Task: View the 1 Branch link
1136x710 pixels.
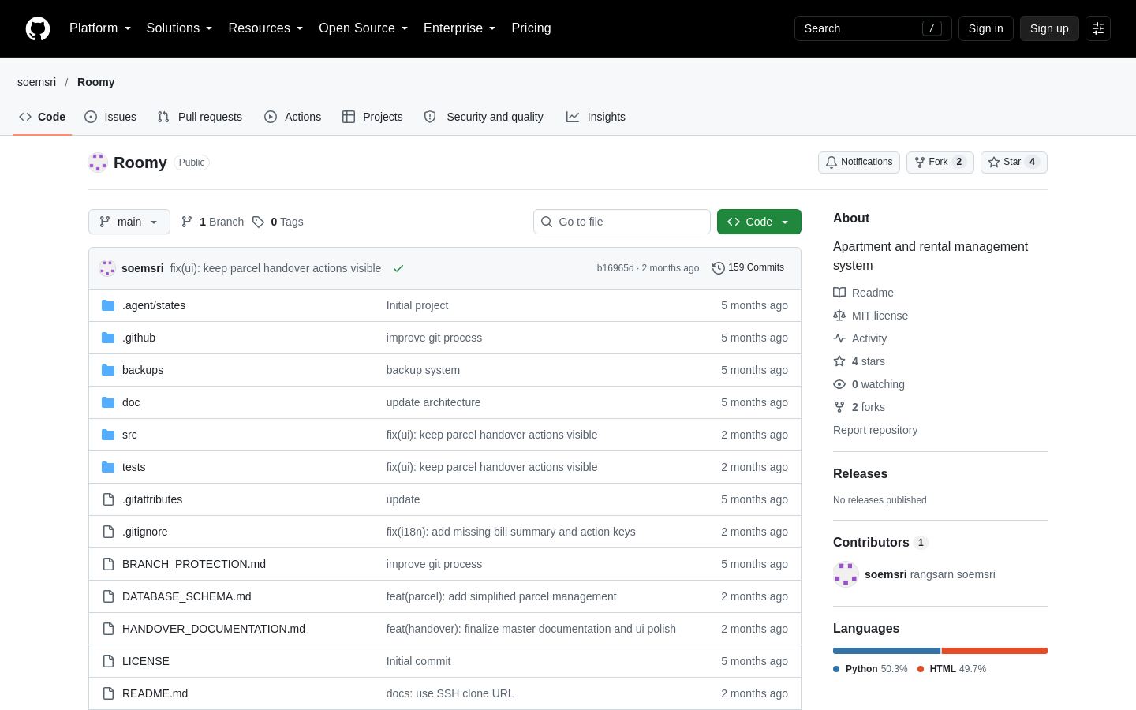Action: pos(212,222)
